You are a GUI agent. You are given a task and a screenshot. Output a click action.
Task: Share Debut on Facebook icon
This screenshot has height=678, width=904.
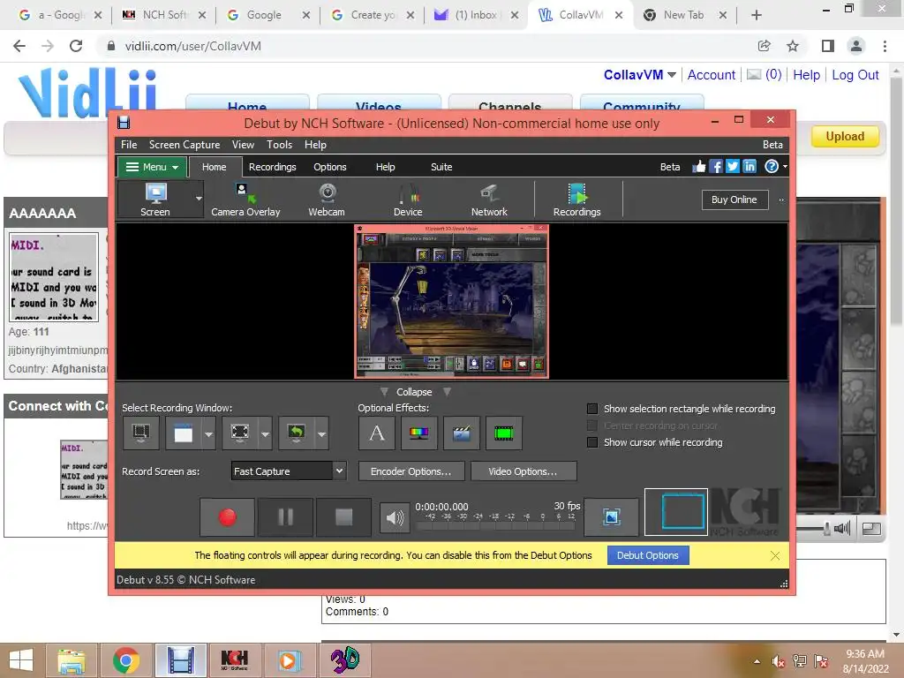(715, 167)
